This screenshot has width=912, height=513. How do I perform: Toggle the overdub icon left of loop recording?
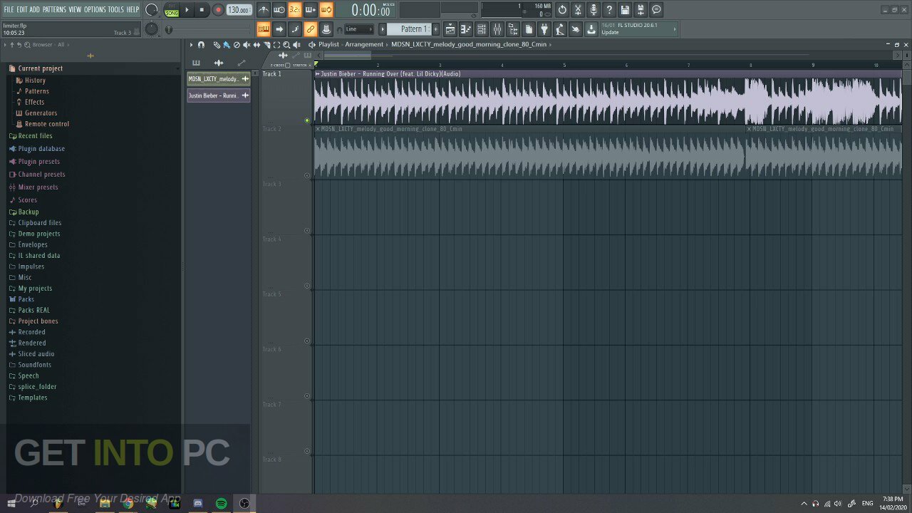point(311,10)
